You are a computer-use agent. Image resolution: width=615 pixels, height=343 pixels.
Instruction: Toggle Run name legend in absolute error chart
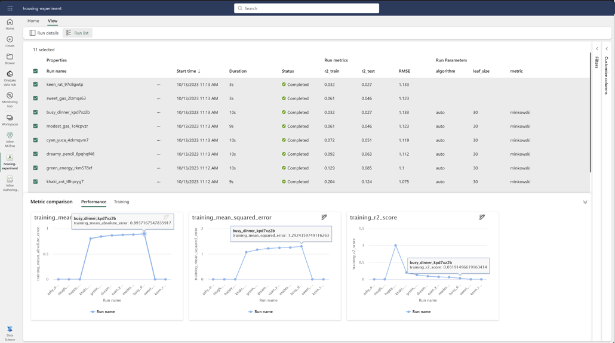[x=102, y=311]
